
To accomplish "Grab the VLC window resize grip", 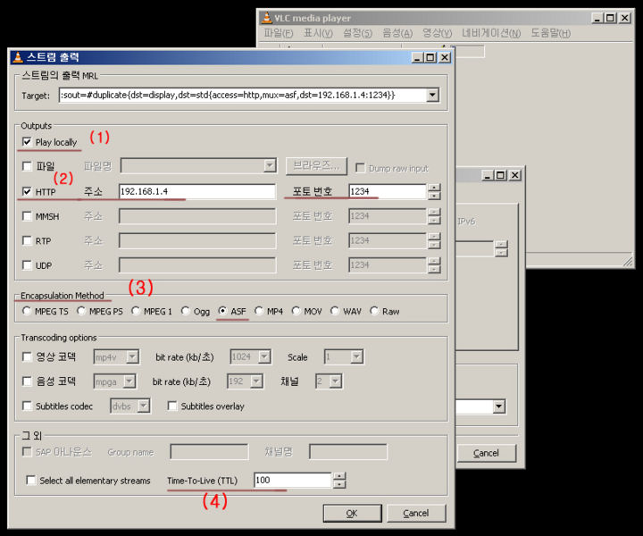I will click(628, 262).
